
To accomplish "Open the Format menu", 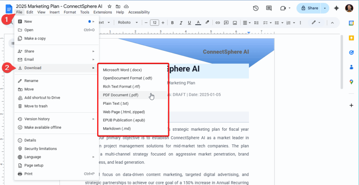I will click(70, 12).
